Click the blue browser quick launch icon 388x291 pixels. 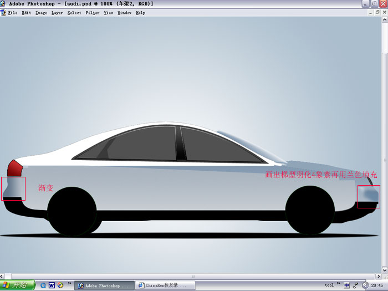43,285
